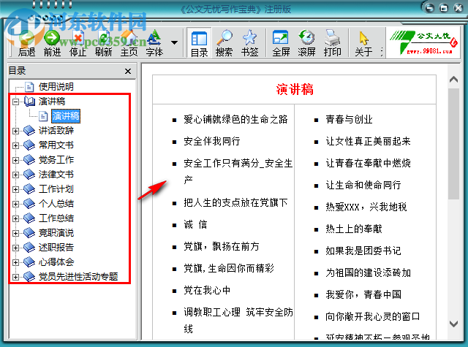Screen dimensions: 468x347
Task: Open the 向你敞开我心灵的窗口 link
Action: click(373, 316)
